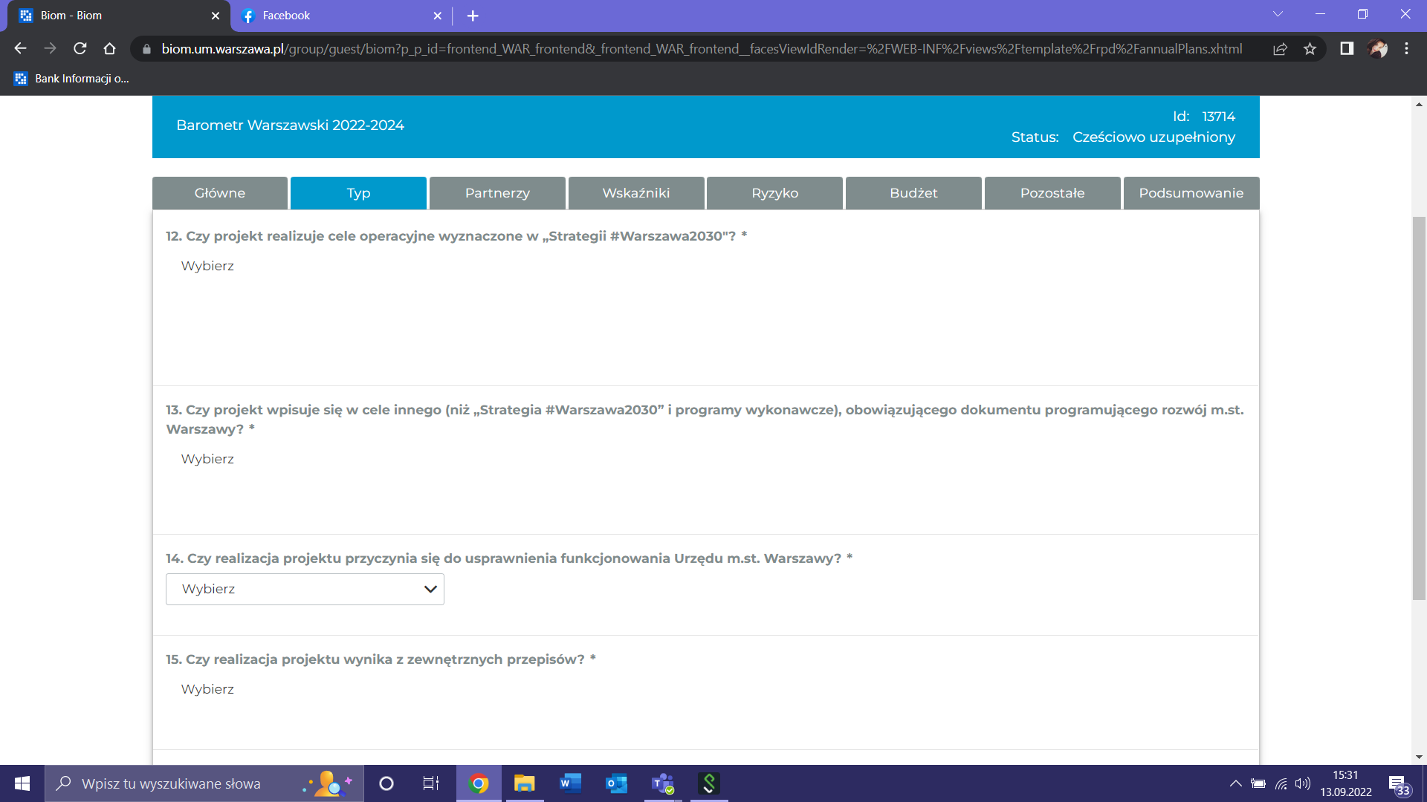The width and height of the screenshot is (1427, 802).
Task: Switch to the Budżet tab
Action: tap(913, 193)
